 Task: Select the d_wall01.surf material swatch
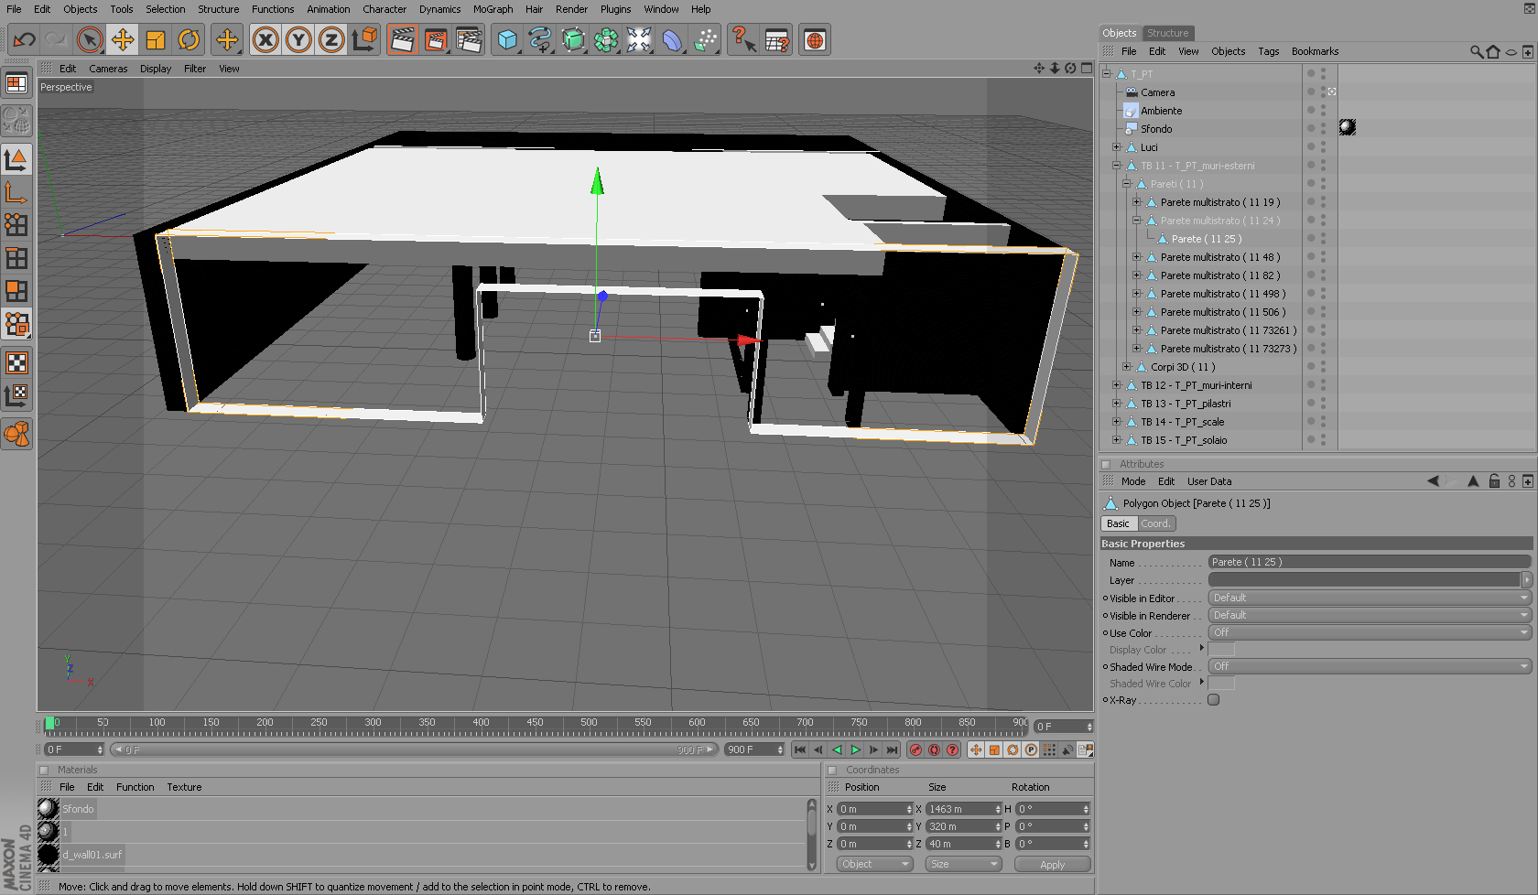(49, 855)
